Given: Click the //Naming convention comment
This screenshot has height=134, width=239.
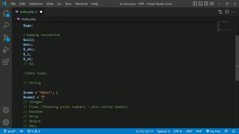Looking at the screenshot, I should (41, 35).
